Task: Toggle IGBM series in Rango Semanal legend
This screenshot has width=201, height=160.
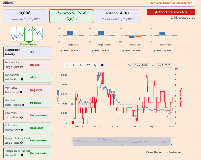Action: [106, 51]
